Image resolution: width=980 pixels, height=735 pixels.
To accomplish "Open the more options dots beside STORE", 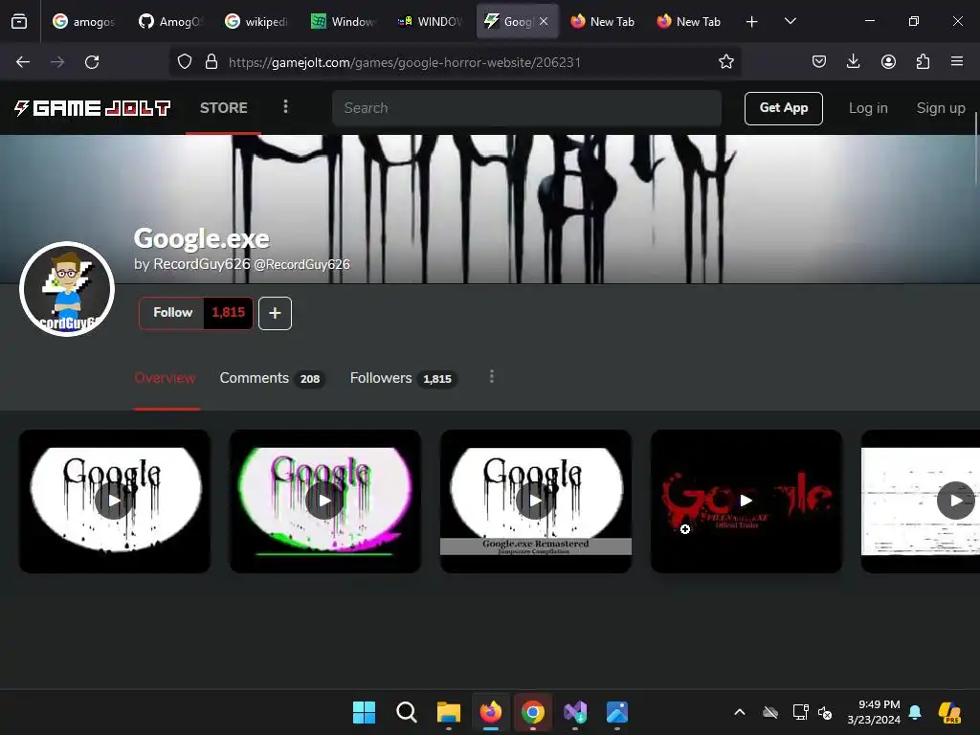I will 285,107.
